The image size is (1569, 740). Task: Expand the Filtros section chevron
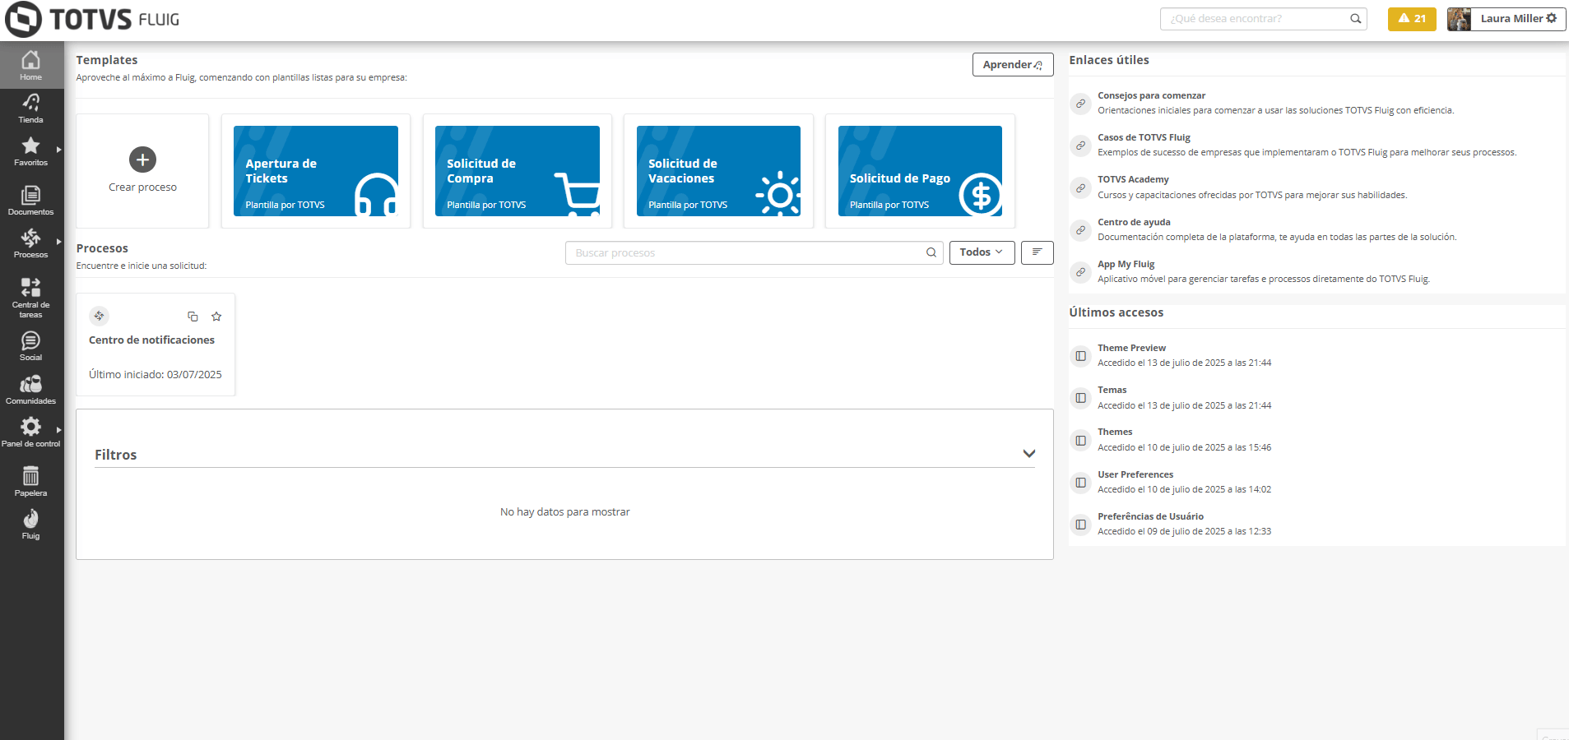coord(1028,454)
